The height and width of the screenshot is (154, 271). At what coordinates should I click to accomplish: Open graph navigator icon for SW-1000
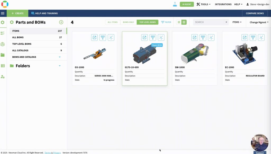coord(211,38)
